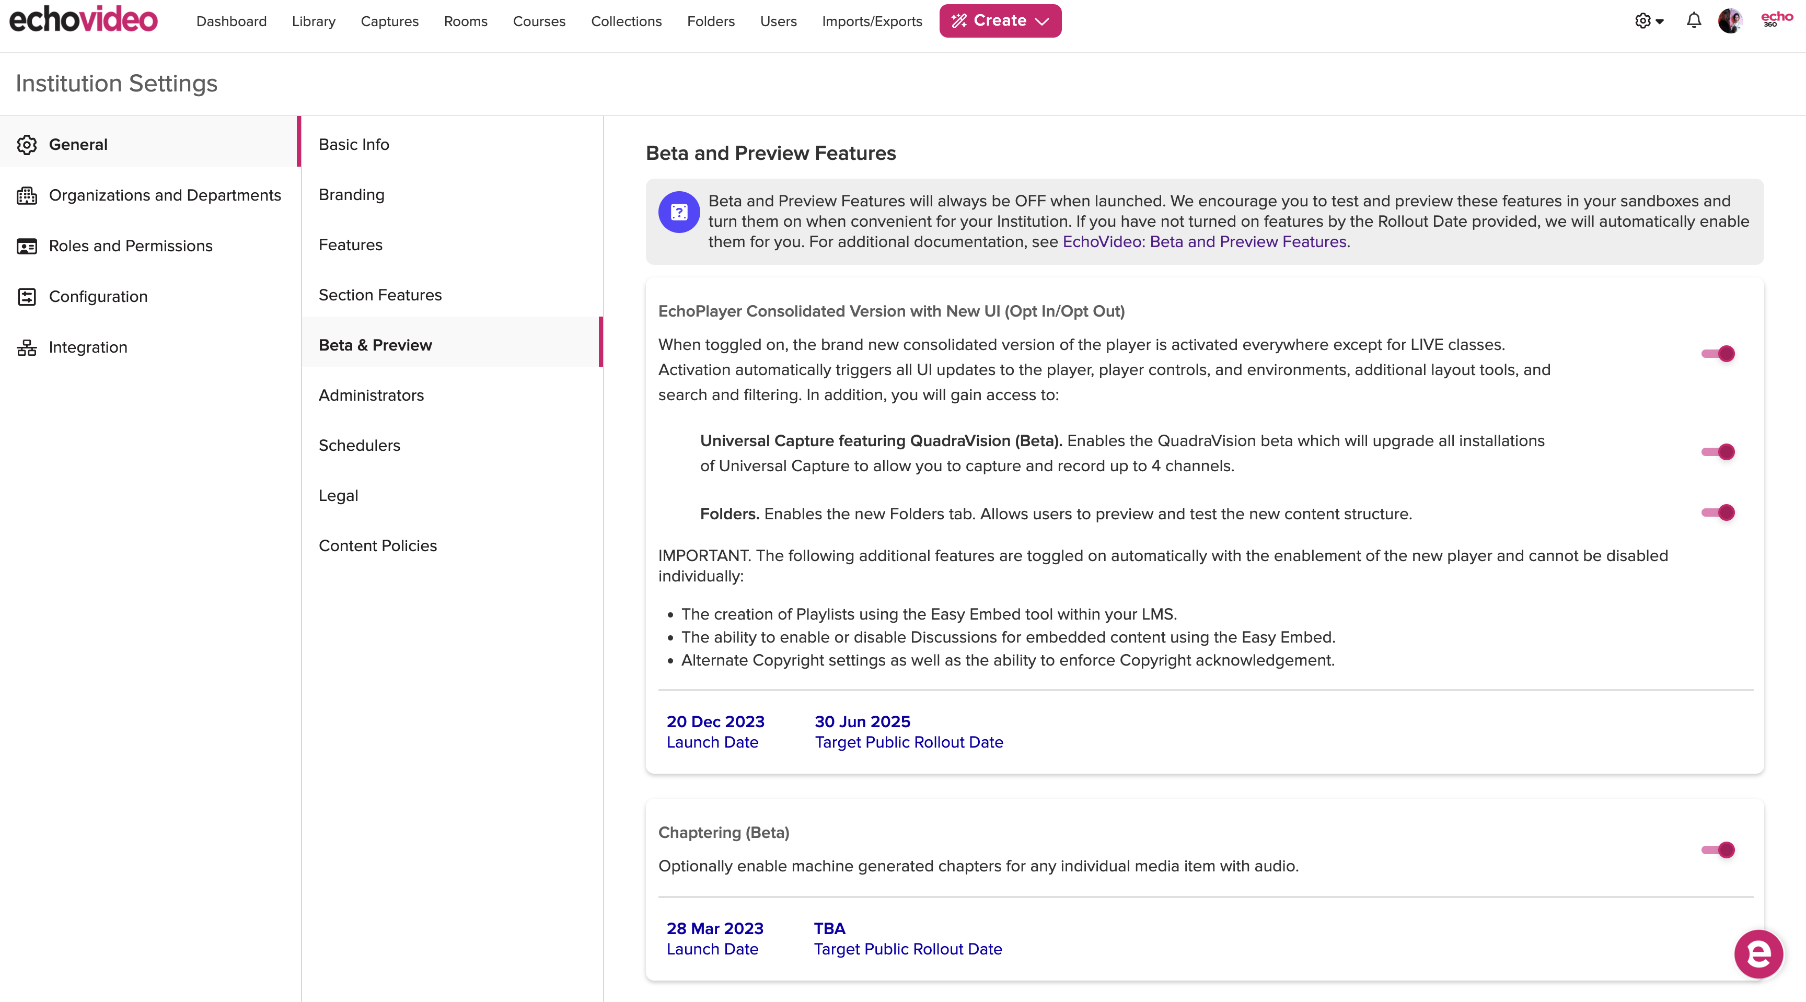
Task: Open Courses in top navigation
Action: [538, 21]
